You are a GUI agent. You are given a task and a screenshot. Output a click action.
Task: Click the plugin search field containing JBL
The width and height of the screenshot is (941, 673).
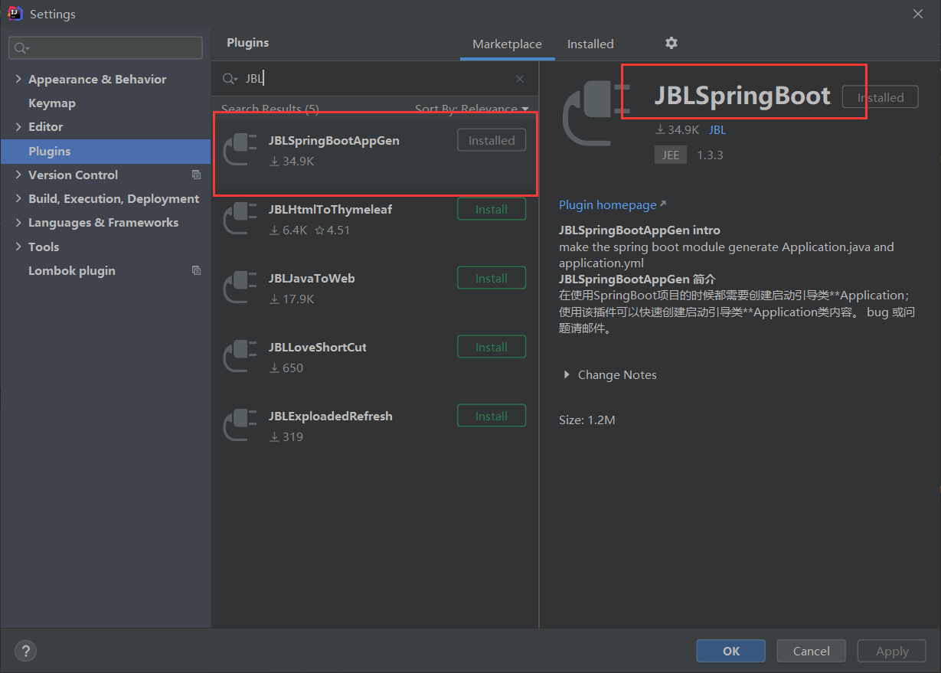point(375,79)
